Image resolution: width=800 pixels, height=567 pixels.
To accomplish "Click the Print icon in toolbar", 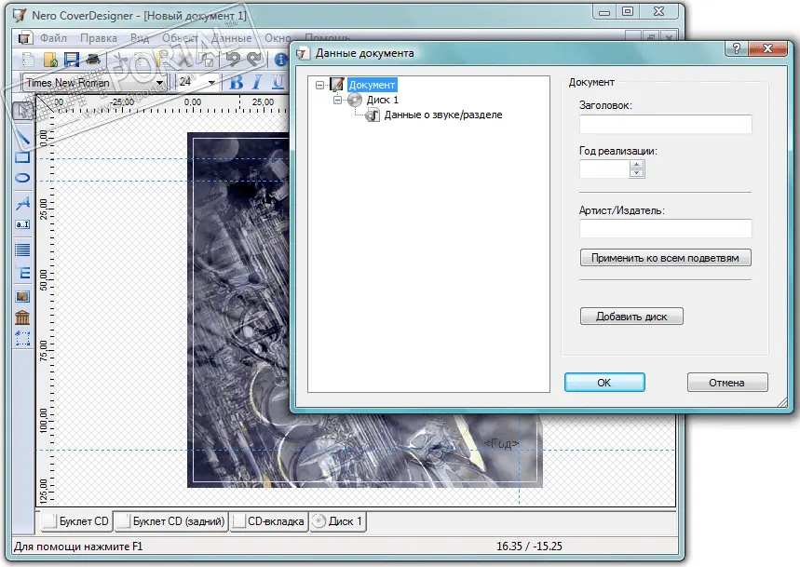I will click(x=93, y=60).
